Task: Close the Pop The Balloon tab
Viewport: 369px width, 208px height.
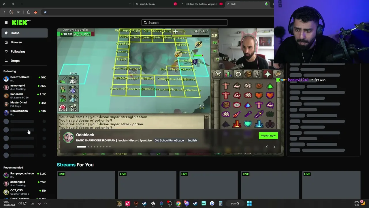Action: click(182, 4)
